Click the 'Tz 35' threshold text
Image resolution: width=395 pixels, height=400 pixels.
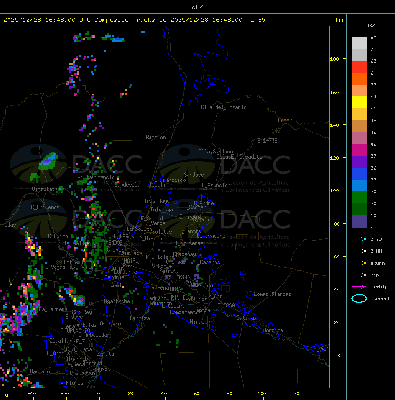click(x=256, y=20)
